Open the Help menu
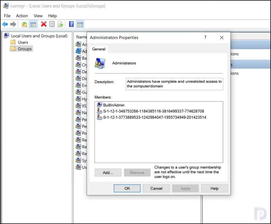This screenshot has height=224, width=271. (x=52, y=16)
